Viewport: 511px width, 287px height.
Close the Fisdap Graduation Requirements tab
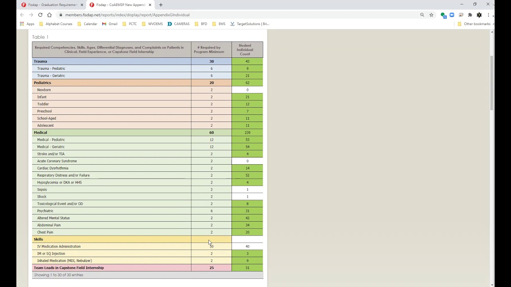point(82,5)
